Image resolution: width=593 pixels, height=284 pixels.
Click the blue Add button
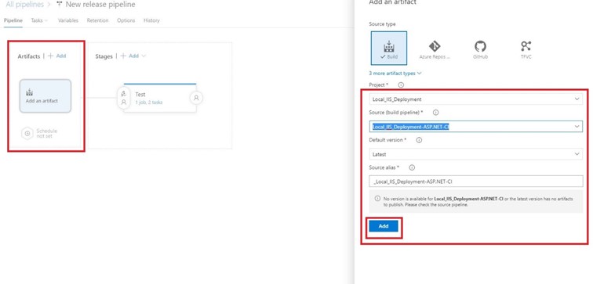384,226
